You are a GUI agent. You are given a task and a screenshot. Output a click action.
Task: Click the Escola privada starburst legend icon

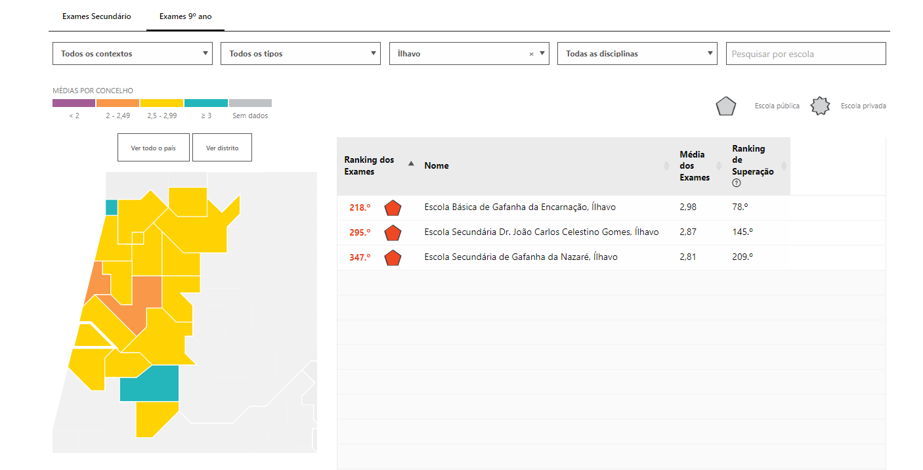point(820,106)
